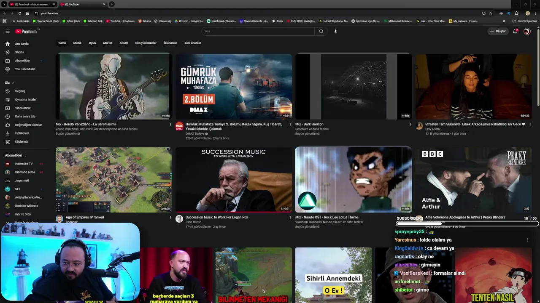Image resolution: width=540 pixels, height=303 pixels.
Task: Open the account avatar menu
Action: pos(527,31)
